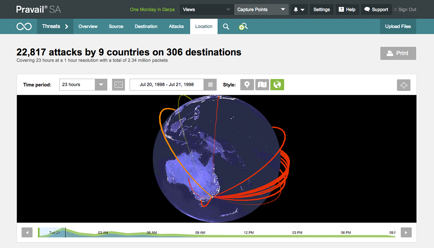434x248 pixels.
Task: Open the 23 hours time period dropdown
Action: [x=83, y=85]
